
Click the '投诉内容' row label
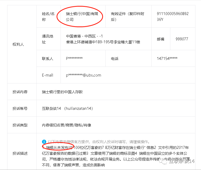(x=20, y=92)
